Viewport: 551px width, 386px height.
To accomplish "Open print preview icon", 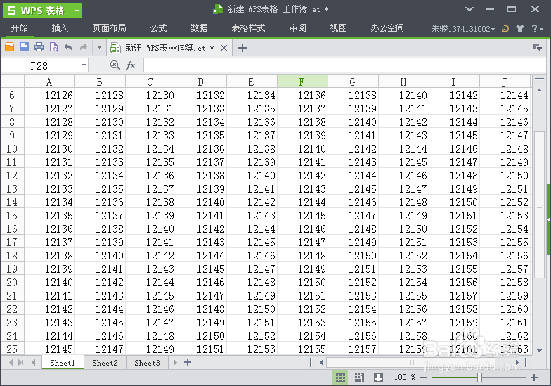I will [53, 46].
